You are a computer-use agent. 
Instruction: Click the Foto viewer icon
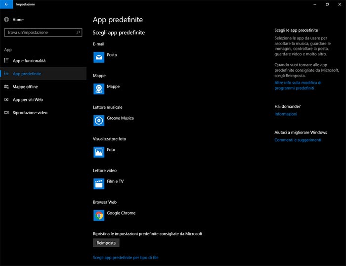[99, 152]
